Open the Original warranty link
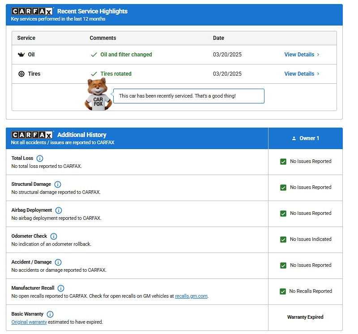This screenshot has height=334, width=358. point(29,322)
